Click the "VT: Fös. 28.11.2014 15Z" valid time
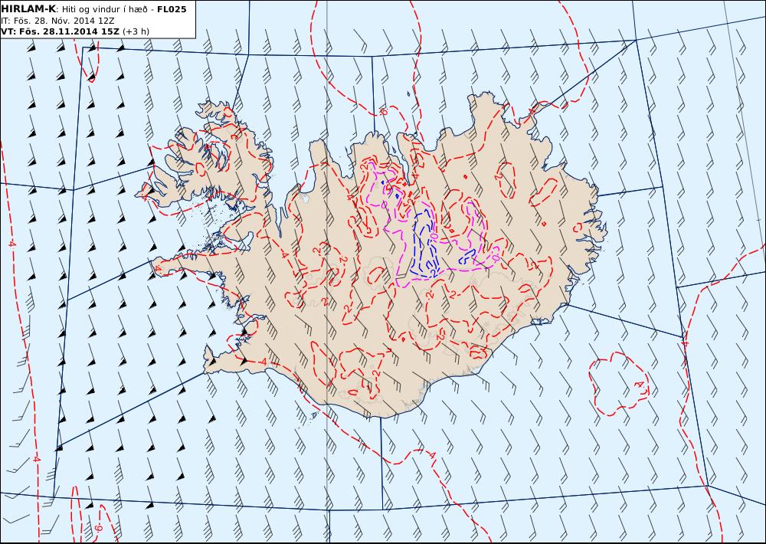 60,31
